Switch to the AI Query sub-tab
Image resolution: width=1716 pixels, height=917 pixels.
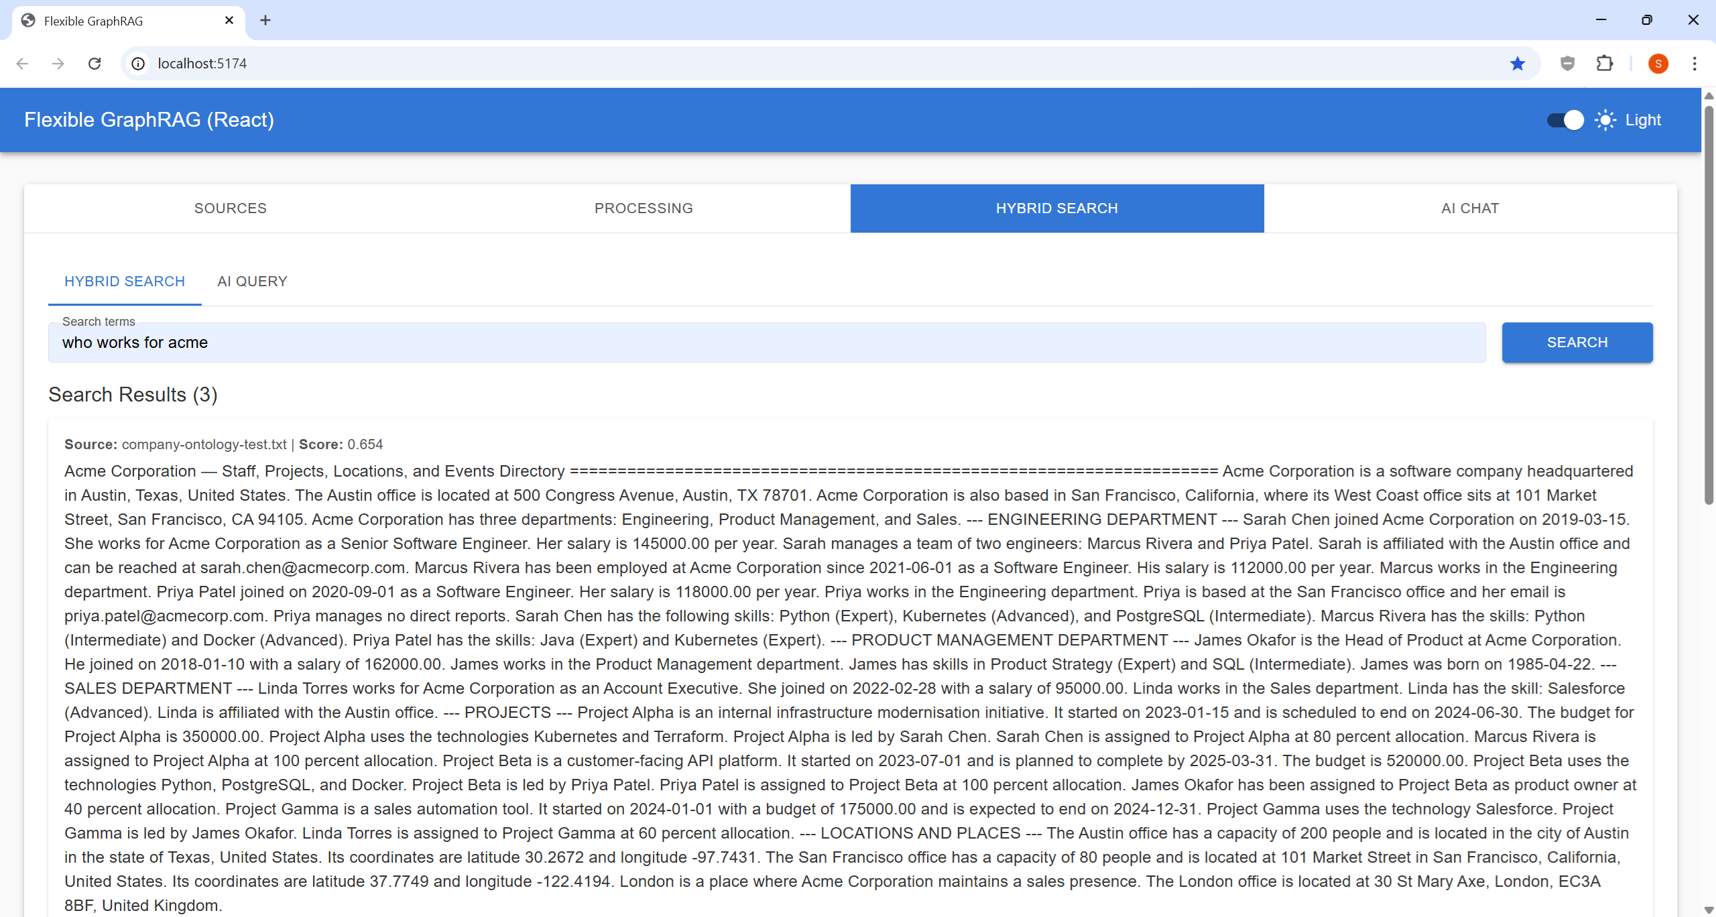point(252,282)
